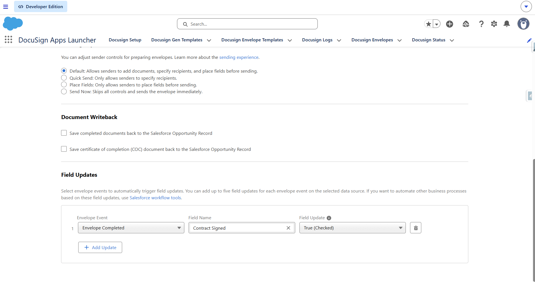The width and height of the screenshot is (535, 282).
Task: Open the Docusign Envelopes tab
Action: [x=372, y=40]
